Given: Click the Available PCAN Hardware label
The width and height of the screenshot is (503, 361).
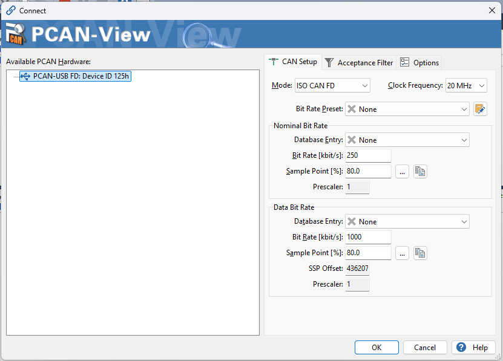Looking at the screenshot, I should coord(48,62).
